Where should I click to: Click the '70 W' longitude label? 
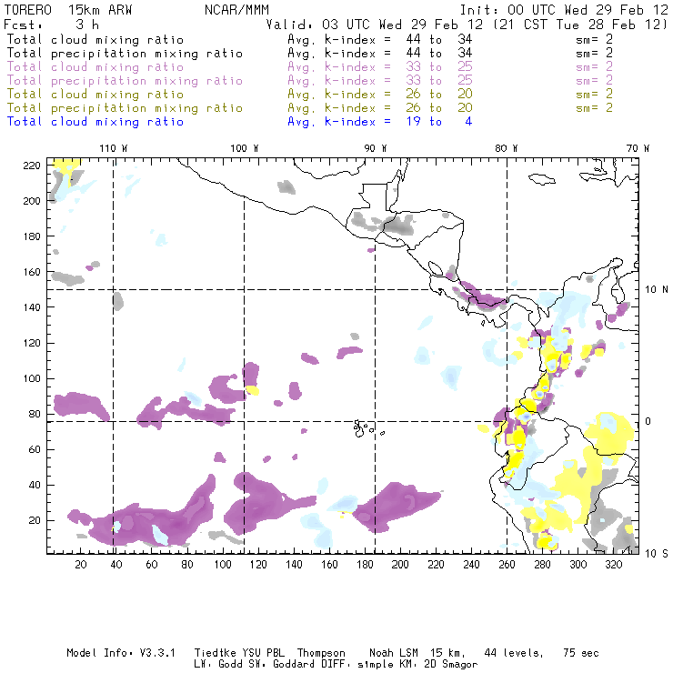[638, 148]
